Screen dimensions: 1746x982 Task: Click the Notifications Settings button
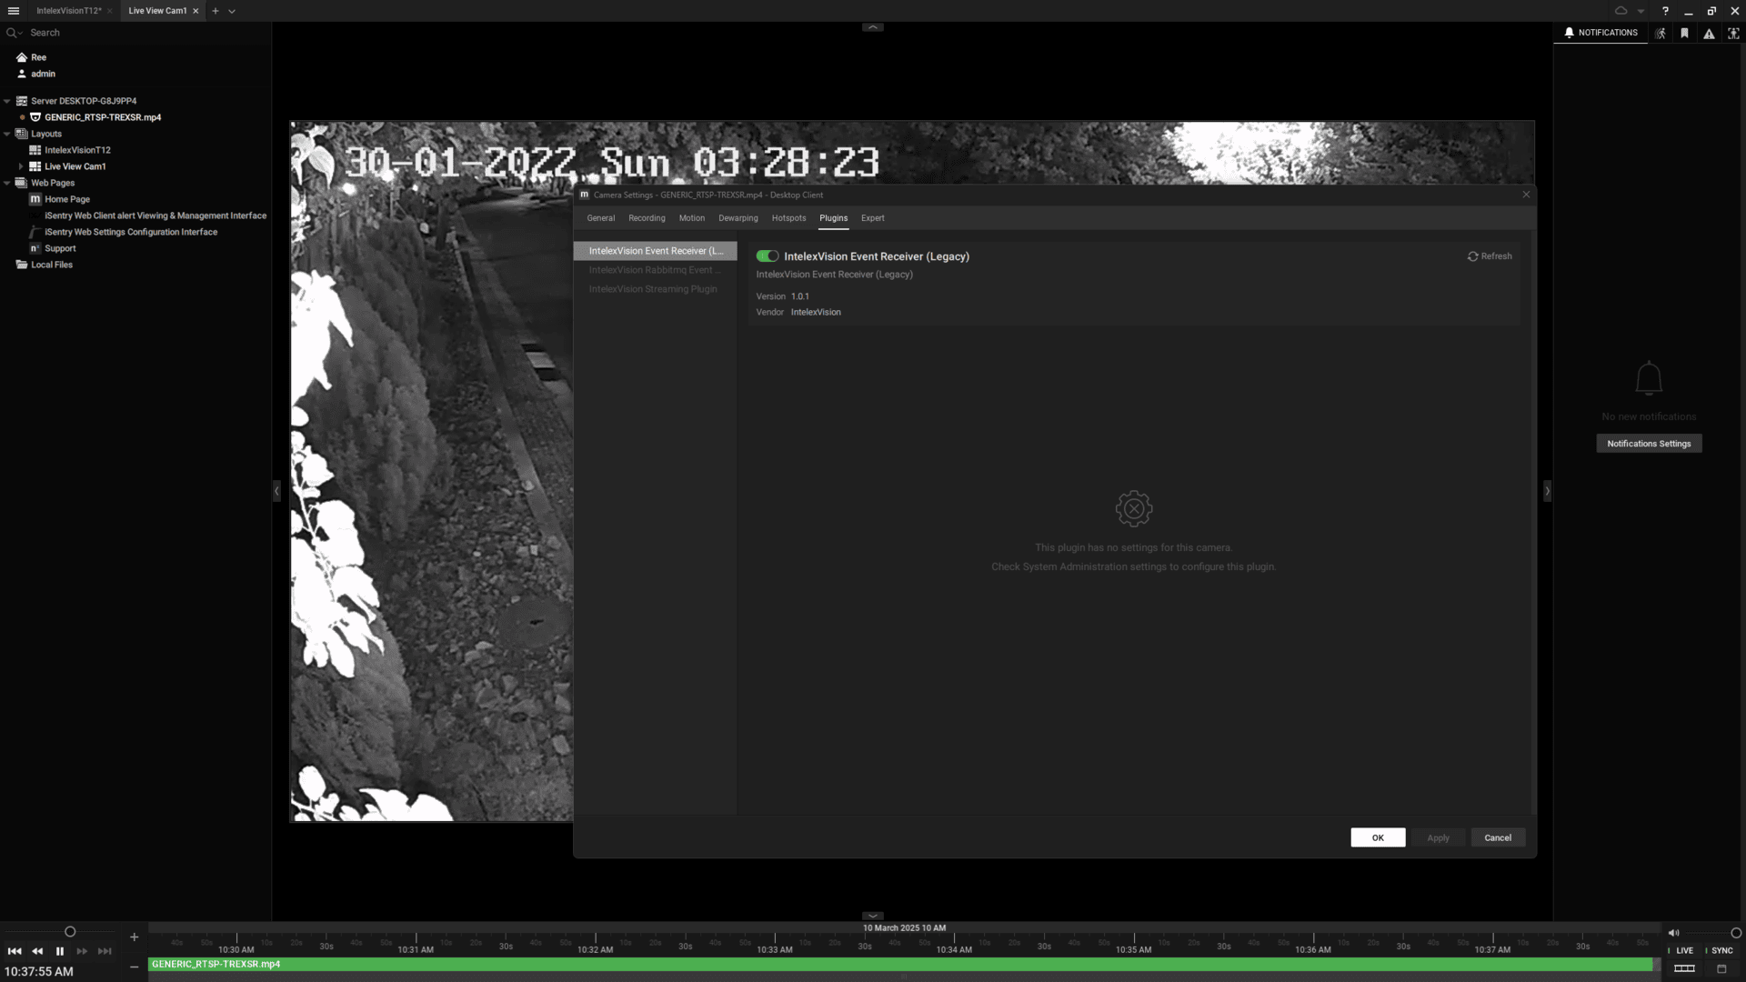click(1648, 444)
